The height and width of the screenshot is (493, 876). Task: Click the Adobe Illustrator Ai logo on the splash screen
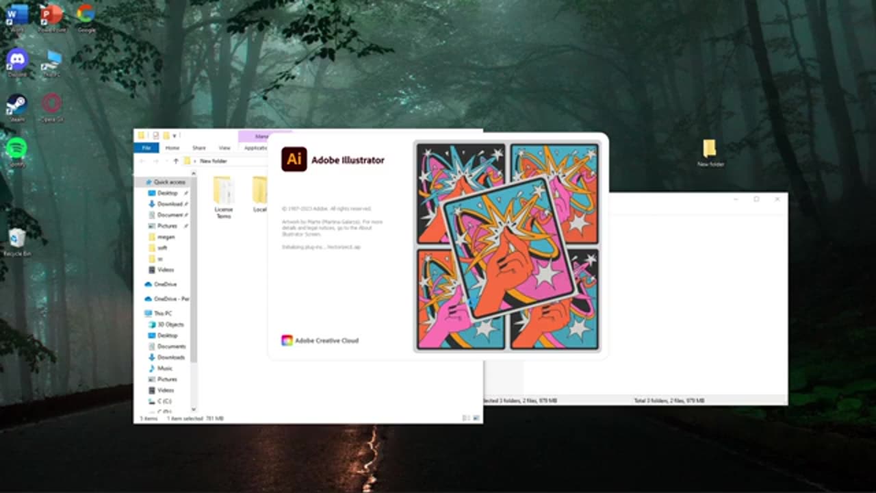click(x=294, y=160)
